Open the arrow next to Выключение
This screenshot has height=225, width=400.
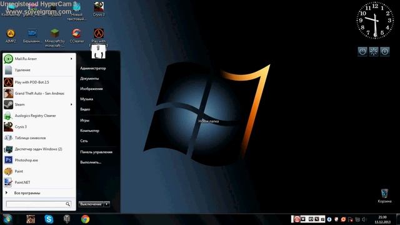(x=107, y=204)
